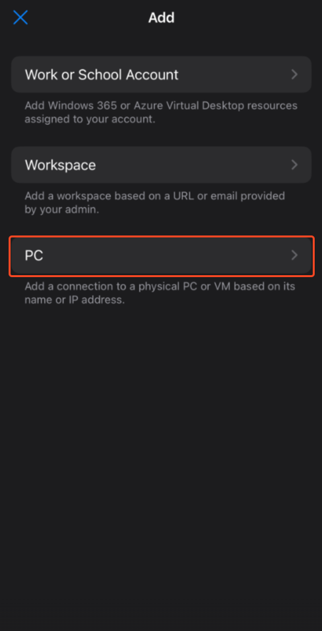Click the chevron arrow on the Workspace row
This screenshot has height=631, width=322.
click(x=294, y=165)
